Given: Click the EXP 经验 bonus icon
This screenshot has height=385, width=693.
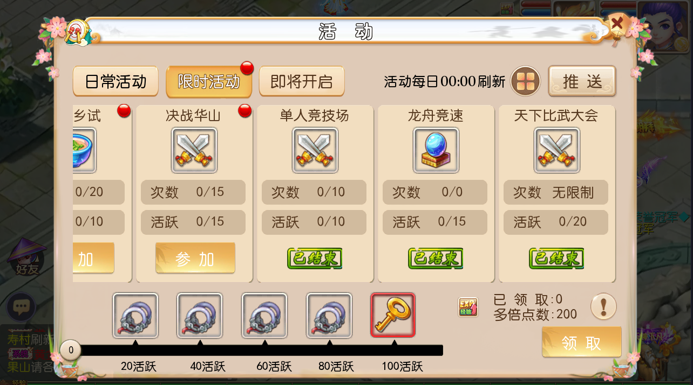Looking at the screenshot, I should tap(468, 307).
